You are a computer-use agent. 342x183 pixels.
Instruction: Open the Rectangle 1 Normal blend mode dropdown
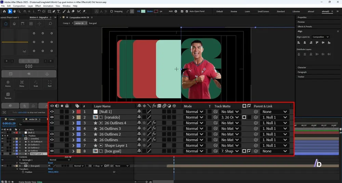point(59,160)
